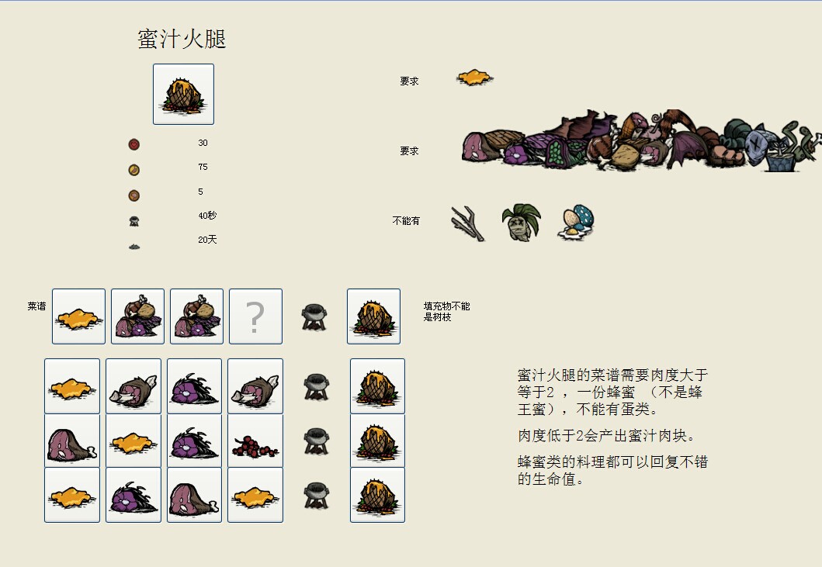Click the pile of meat ingredients
822x567 pixels.
point(641,140)
